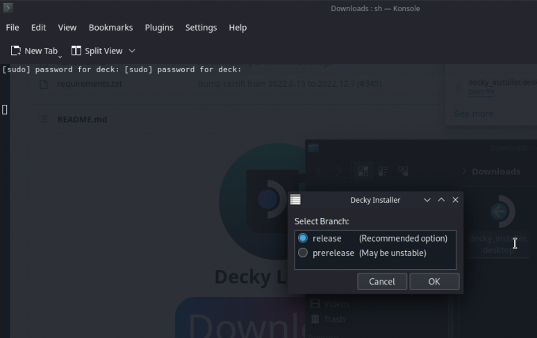Image resolution: width=537 pixels, height=338 pixels.
Task: Click the Split View panes icon
Action: [76, 51]
